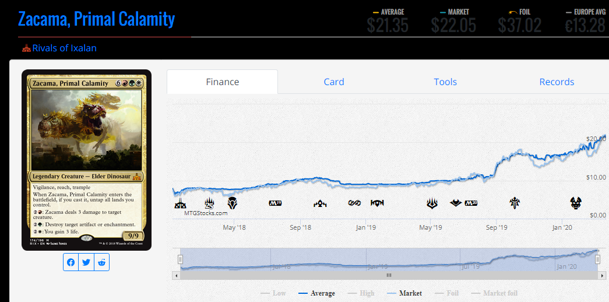Click the Theros Beyond Death set marker
Viewport: 609px width, 302px height.
click(x=576, y=203)
